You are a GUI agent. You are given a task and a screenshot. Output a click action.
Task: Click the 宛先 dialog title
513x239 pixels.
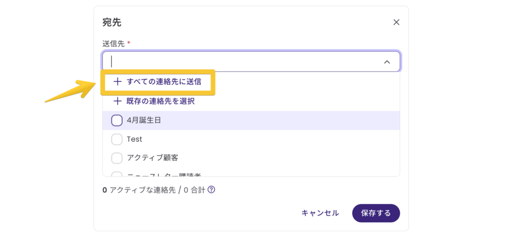point(111,22)
